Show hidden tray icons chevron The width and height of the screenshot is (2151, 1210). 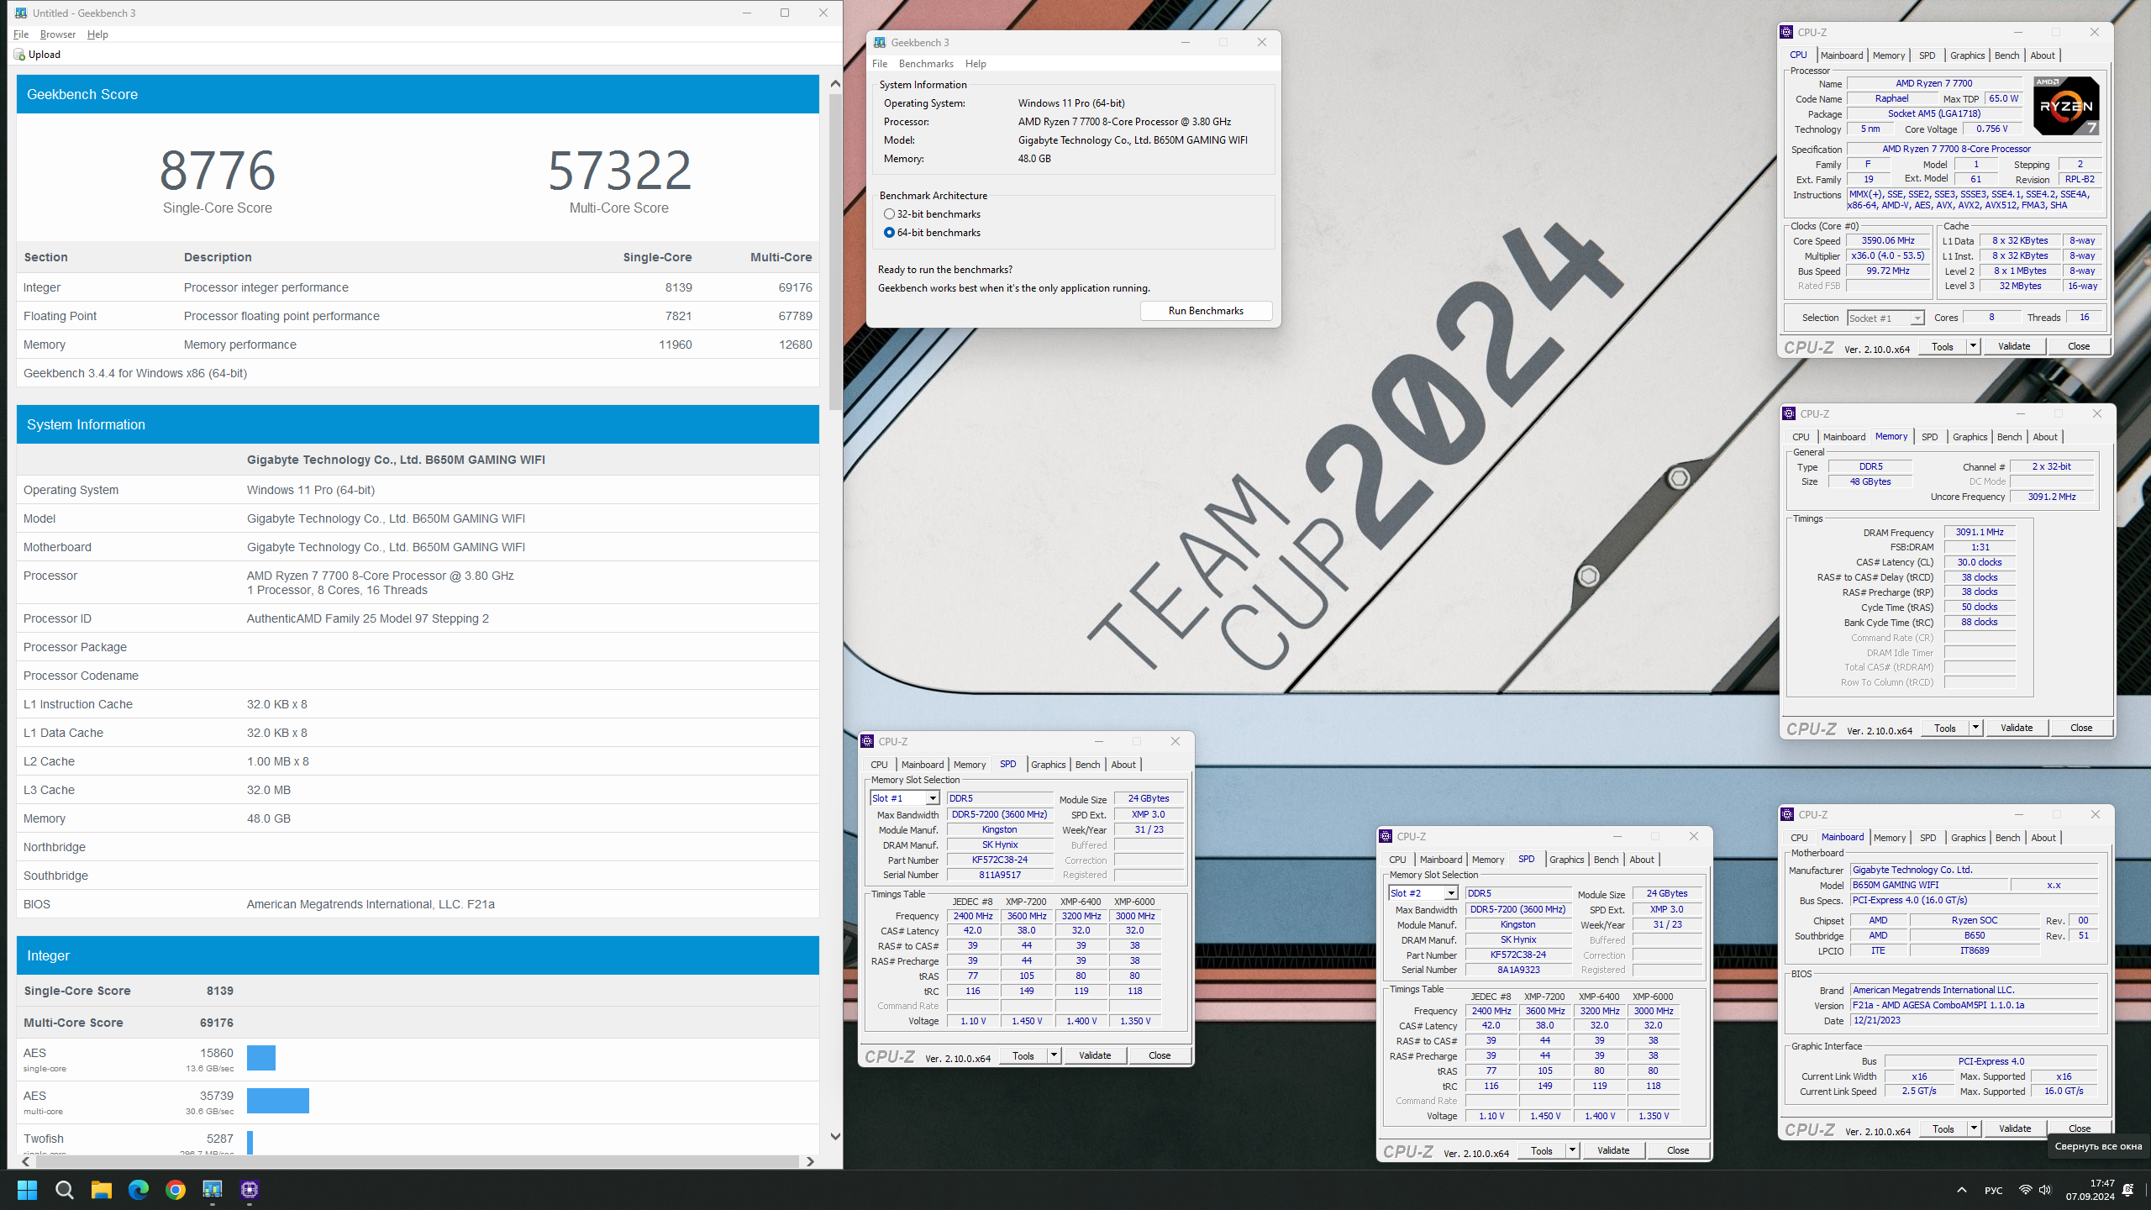coord(1961,1190)
